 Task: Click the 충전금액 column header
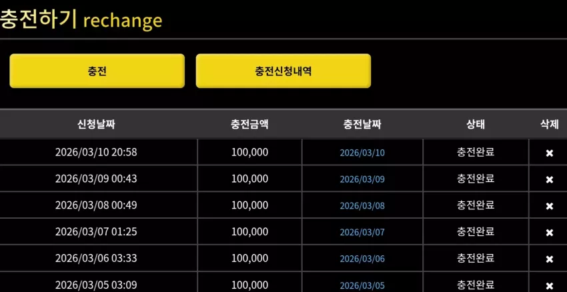[x=249, y=125]
